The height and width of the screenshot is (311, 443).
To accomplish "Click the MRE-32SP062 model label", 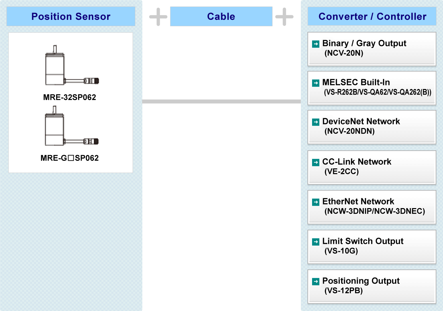I will tap(69, 97).
